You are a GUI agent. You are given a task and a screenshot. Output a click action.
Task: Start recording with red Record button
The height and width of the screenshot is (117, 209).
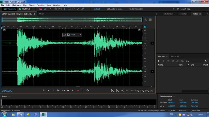[x=78, y=90]
